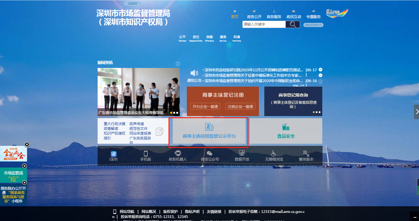Screen dimensions: 419x221
Task: Open the 规范性文件 link
Action: 138,129
